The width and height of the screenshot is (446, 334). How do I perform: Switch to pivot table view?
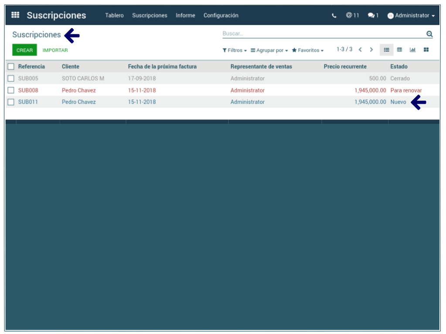click(x=399, y=50)
